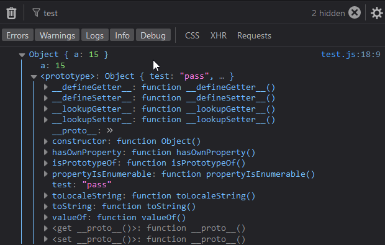The image size is (385, 245).
Task: Clear the console with the trash icon
Action: 11,13
